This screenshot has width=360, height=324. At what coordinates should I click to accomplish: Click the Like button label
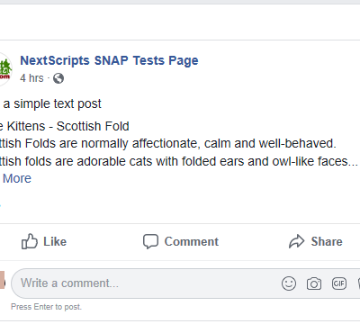tap(55, 241)
